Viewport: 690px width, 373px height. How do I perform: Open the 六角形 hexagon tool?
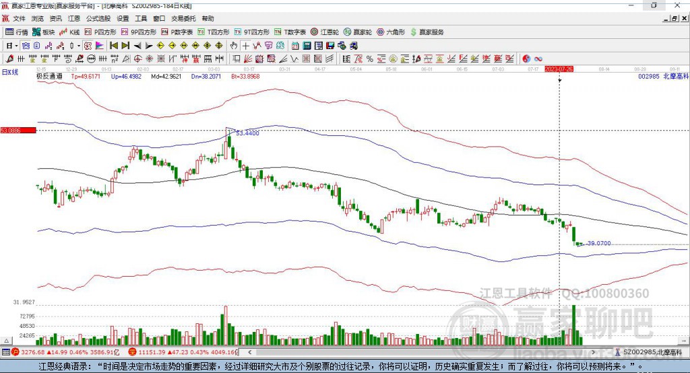tap(391, 32)
